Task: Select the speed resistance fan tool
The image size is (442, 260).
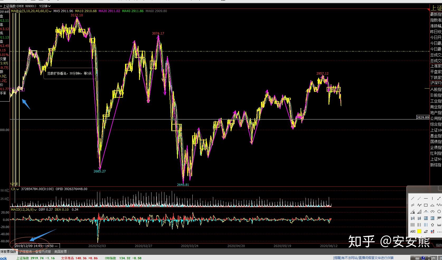Action: click(x=419, y=211)
